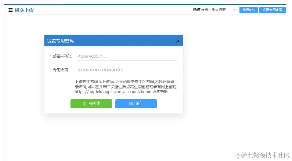Click the 设置专用密码 button in the top bar
Image resolution: width=292 pixels, height=161 pixels.
click(272, 10)
